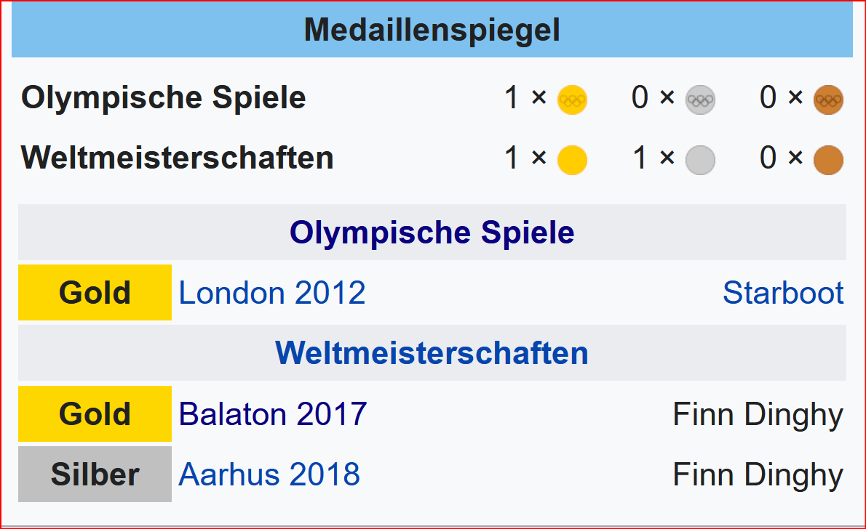
Task: Click the Olympic gold medal icon
Action: [x=572, y=100]
